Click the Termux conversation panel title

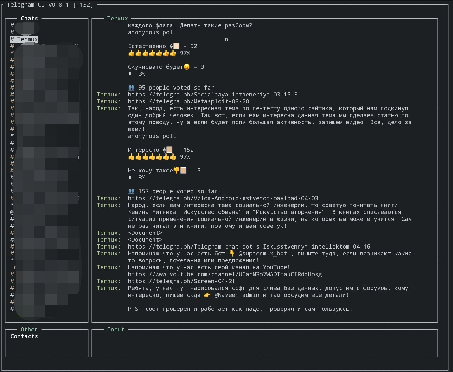point(117,19)
